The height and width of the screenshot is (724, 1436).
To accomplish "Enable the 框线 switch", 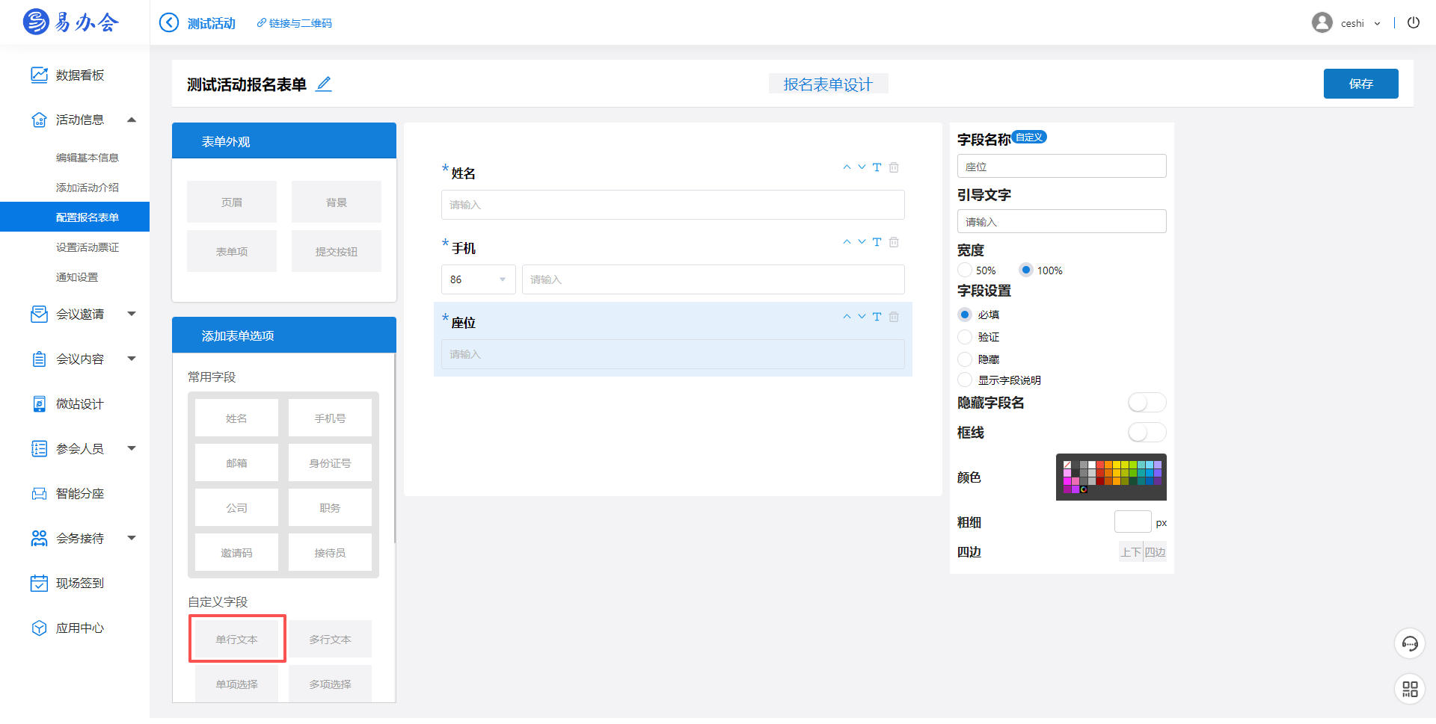I will (1147, 433).
